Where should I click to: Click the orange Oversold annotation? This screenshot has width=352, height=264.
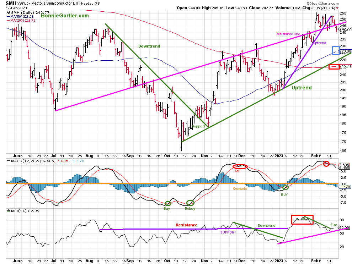tap(240, 189)
